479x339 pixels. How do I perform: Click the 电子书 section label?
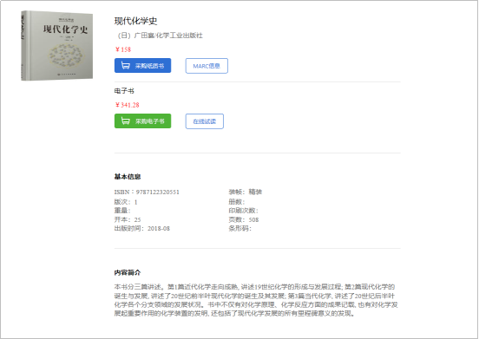124,91
